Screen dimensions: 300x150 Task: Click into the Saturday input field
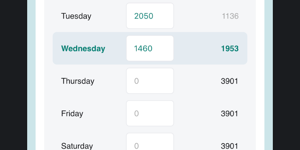150,143
